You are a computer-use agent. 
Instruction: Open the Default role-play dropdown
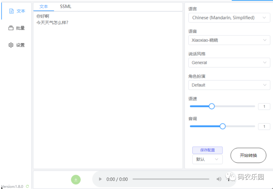pyautogui.click(x=229, y=85)
